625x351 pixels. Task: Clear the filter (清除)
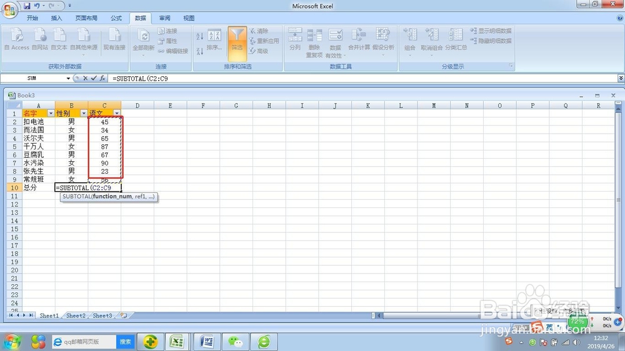click(x=259, y=31)
